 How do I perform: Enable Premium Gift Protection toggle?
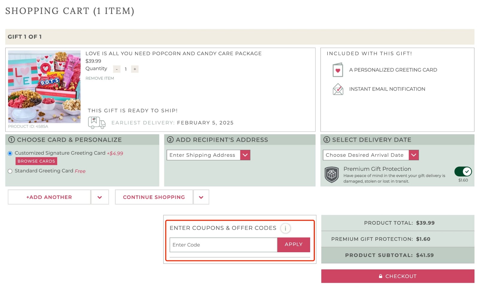(463, 171)
